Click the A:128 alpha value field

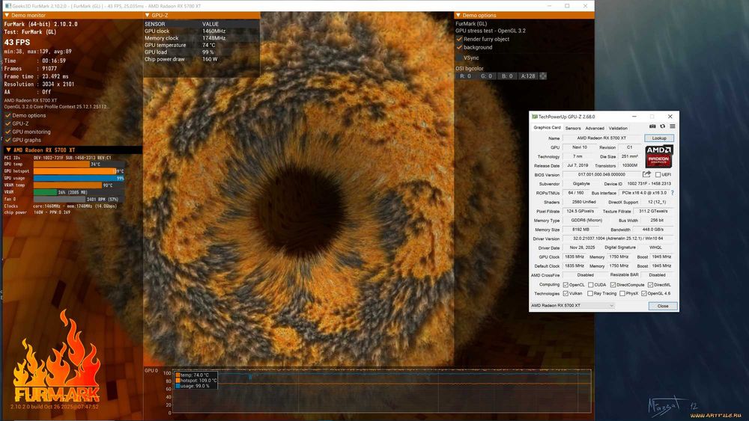528,76
